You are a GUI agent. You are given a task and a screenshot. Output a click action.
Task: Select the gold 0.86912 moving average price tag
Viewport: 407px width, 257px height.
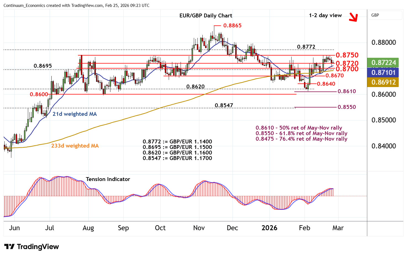point(383,82)
